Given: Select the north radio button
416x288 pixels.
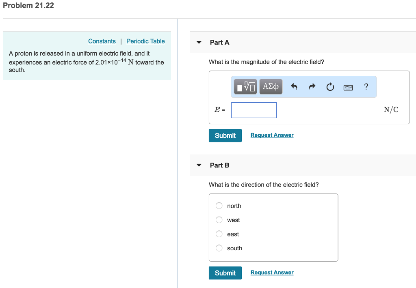Looking at the screenshot, I should [x=219, y=206].
